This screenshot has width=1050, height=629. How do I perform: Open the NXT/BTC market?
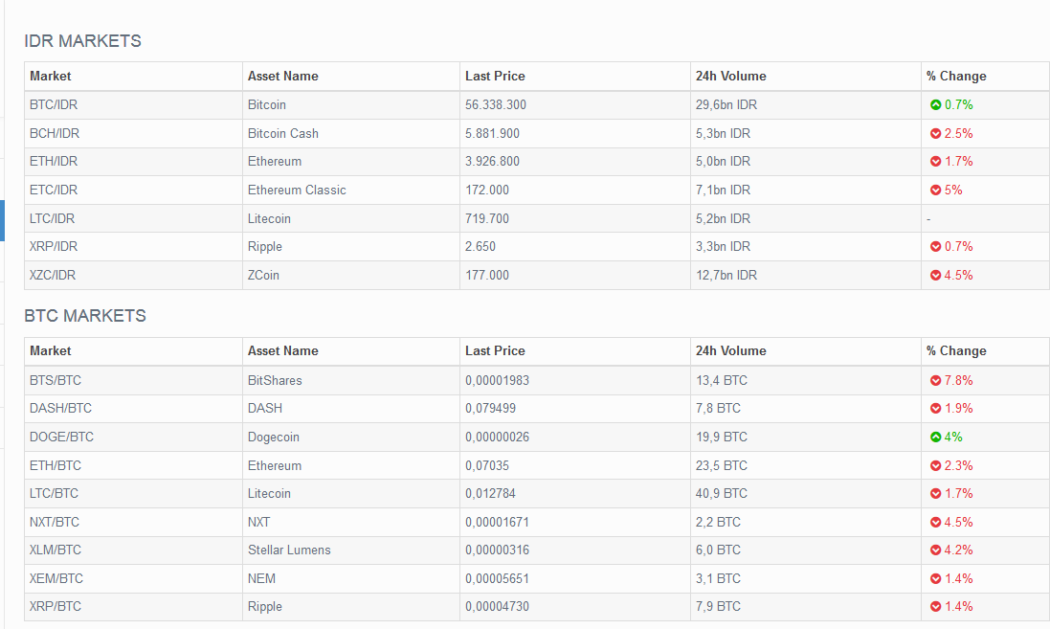click(x=55, y=522)
